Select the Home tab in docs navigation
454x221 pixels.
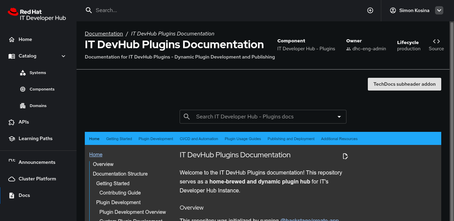click(x=94, y=139)
